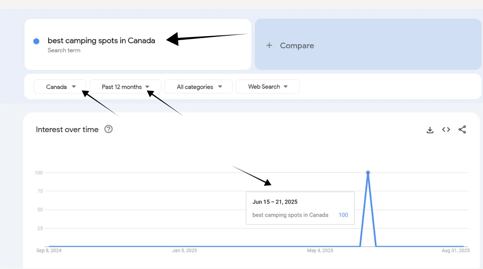Click the Aug 31, 2025 axis label

tap(456, 251)
